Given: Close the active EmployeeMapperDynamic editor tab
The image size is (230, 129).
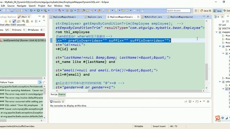Looking at the screenshot, I should click(138, 17).
